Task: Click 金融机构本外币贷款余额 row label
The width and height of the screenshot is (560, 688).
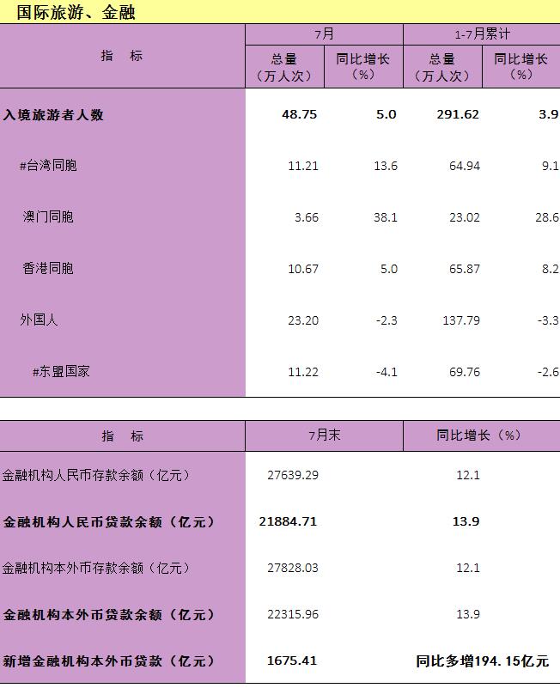Action: (x=108, y=615)
